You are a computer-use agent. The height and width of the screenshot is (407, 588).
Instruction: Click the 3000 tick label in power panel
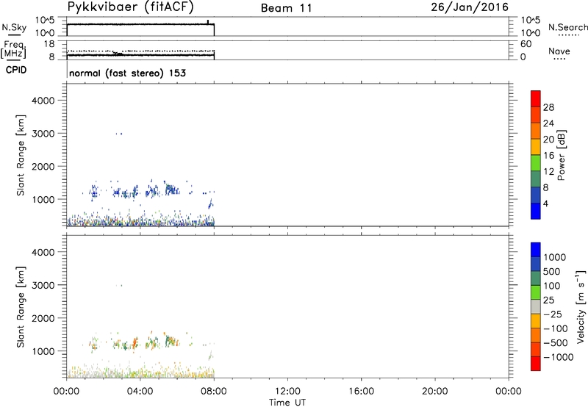pos(43,134)
